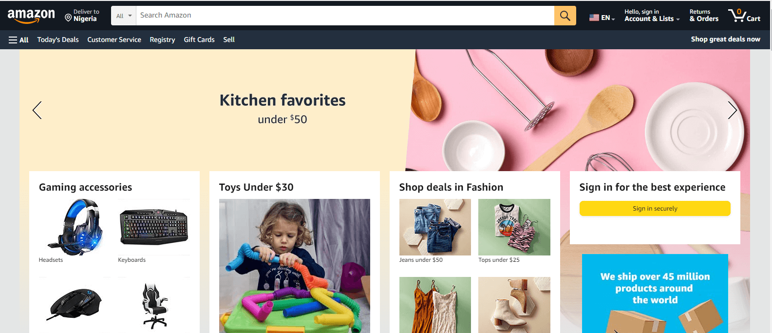This screenshot has width=772, height=333.
Task: Advance carousel with right arrow
Action: pos(732,110)
